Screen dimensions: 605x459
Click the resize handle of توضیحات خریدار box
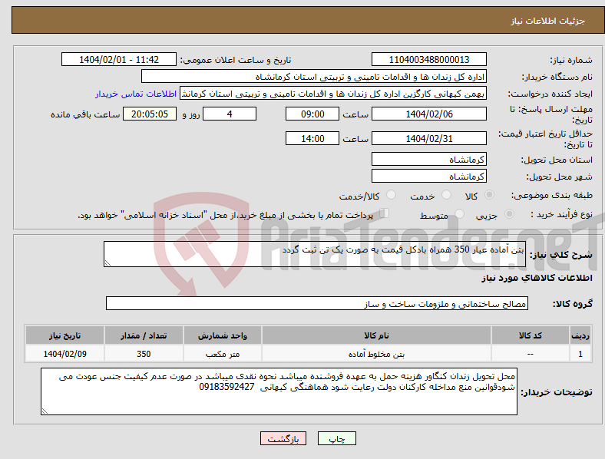pyautogui.click(x=45, y=411)
